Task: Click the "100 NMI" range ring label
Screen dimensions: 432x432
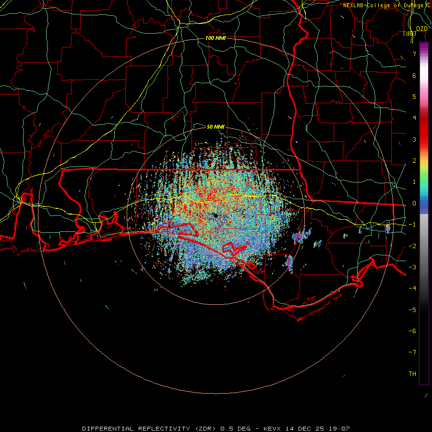Action: [216, 38]
